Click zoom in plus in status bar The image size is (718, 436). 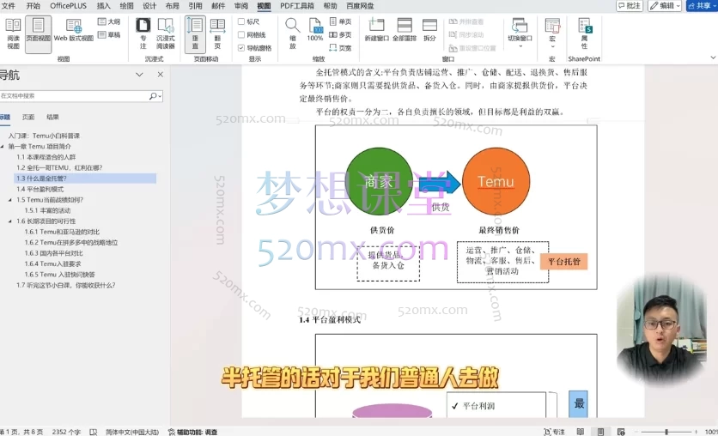696,432
